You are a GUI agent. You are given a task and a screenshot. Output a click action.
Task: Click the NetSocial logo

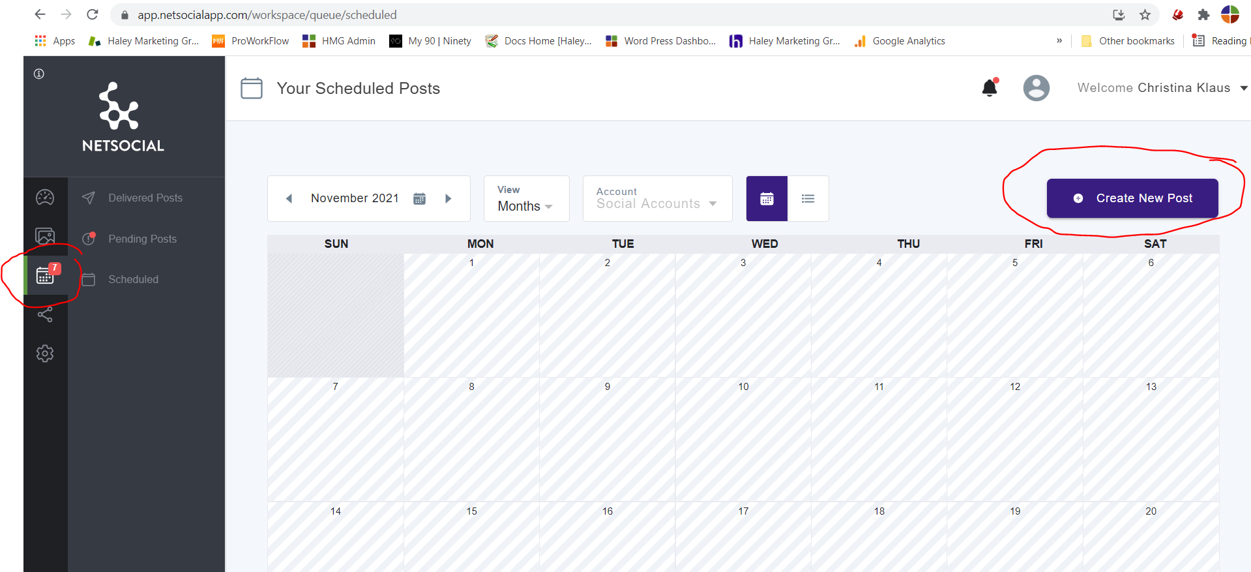[123, 117]
